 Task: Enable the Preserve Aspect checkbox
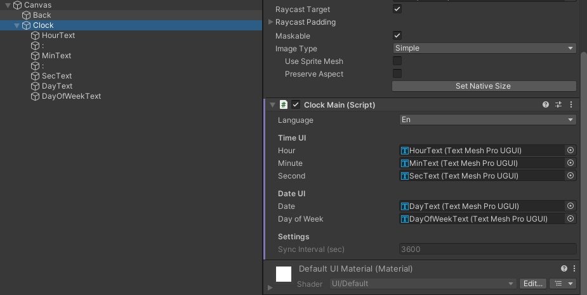[x=397, y=74]
